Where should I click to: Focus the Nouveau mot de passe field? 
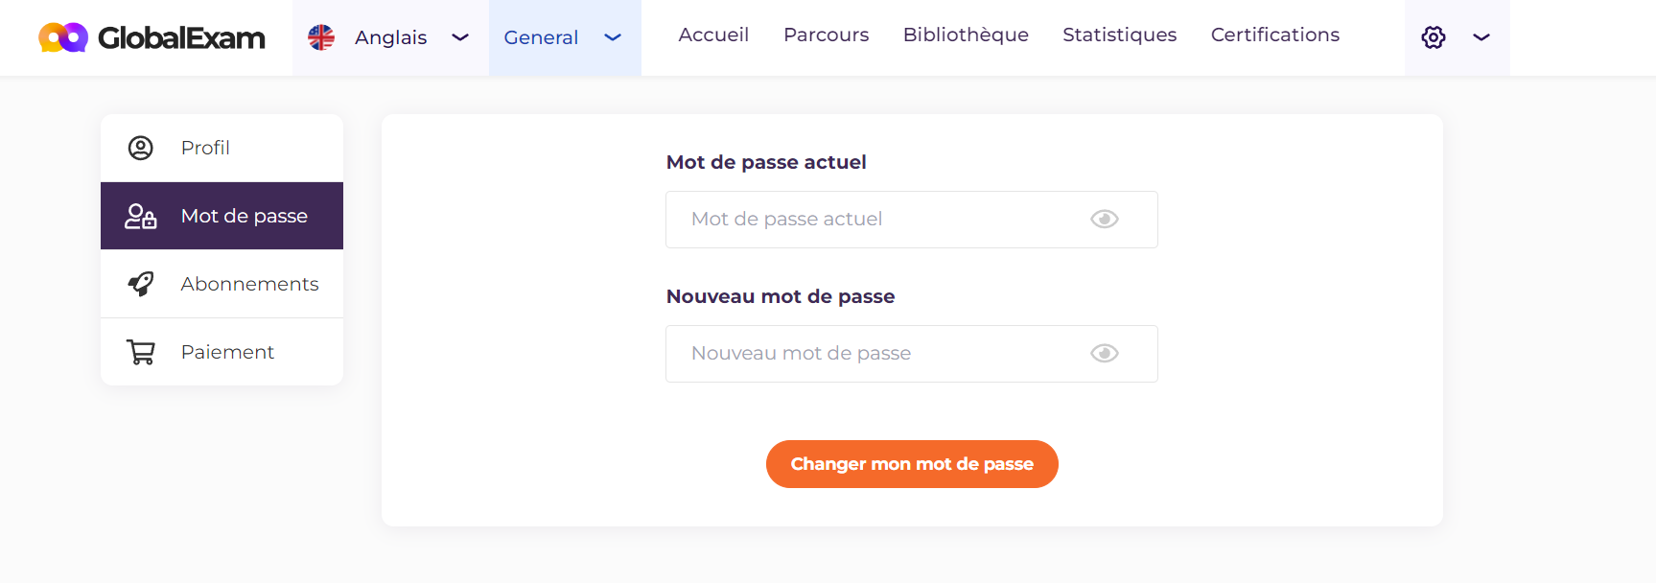(912, 354)
